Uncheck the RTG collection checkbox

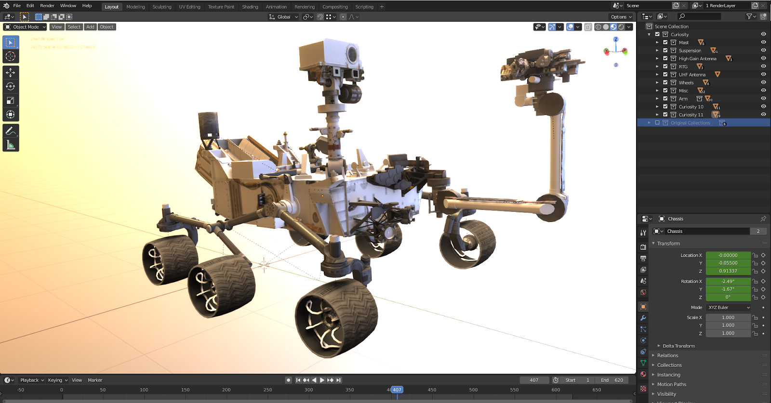665,66
